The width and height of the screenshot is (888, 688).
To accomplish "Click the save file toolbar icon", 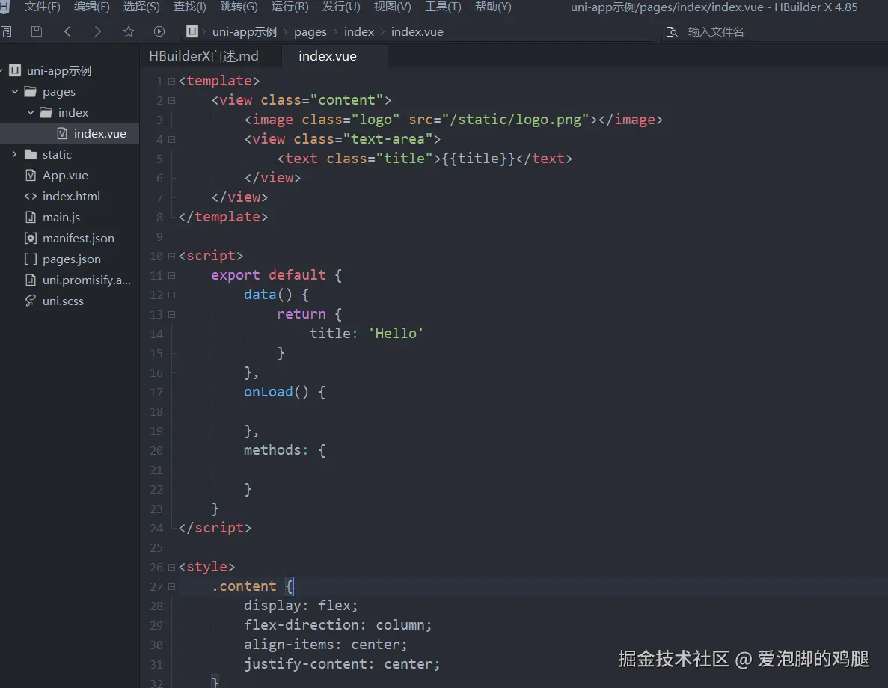I will tap(37, 31).
